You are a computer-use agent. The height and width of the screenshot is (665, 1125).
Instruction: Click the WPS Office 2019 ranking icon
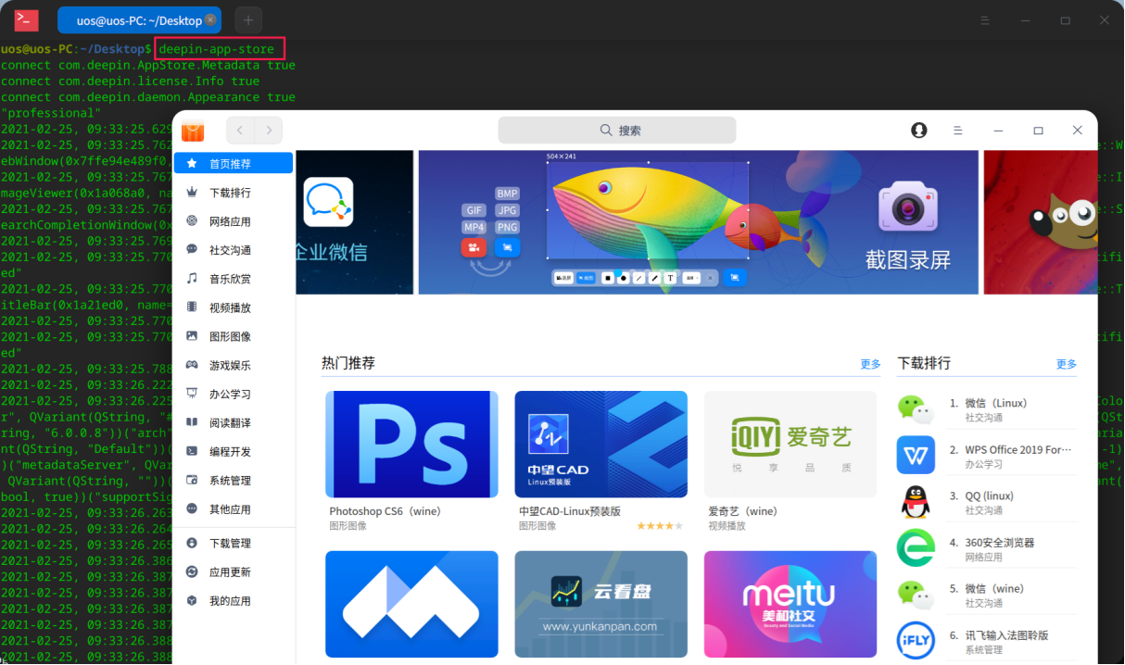916,456
